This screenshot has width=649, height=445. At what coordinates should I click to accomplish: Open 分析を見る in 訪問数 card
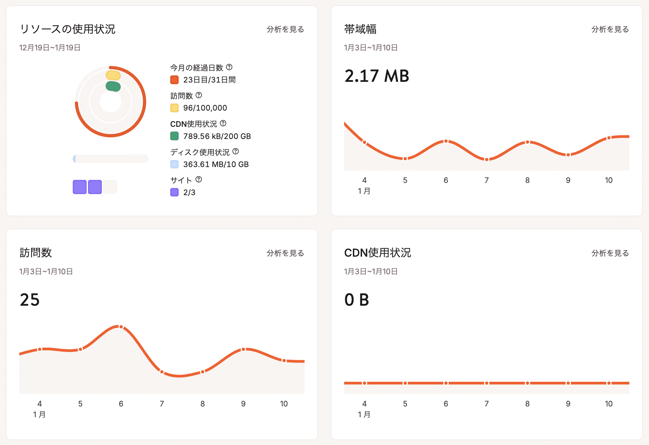(285, 253)
